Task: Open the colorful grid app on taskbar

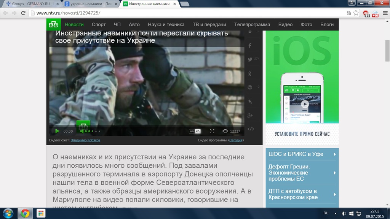Action: pos(41,213)
